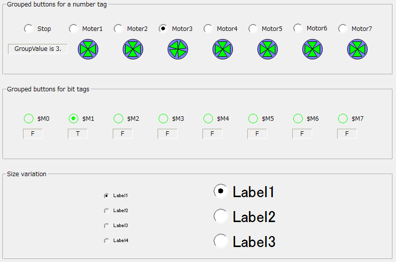The height and width of the screenshot is (262, 396).
Task: Select the green $M7 radio button
Action: coord(343,119)
